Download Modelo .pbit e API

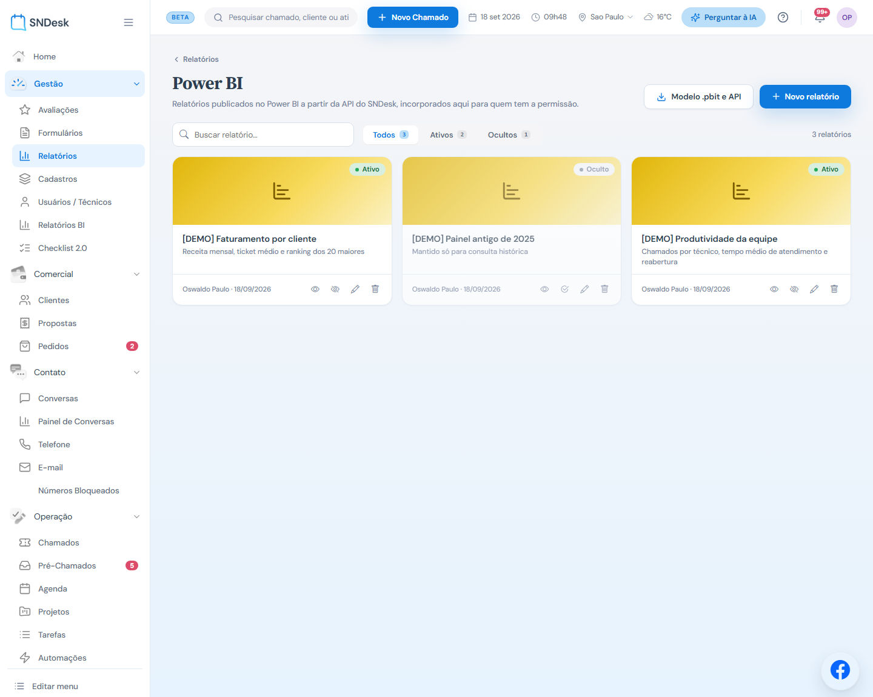coord(698,96)
